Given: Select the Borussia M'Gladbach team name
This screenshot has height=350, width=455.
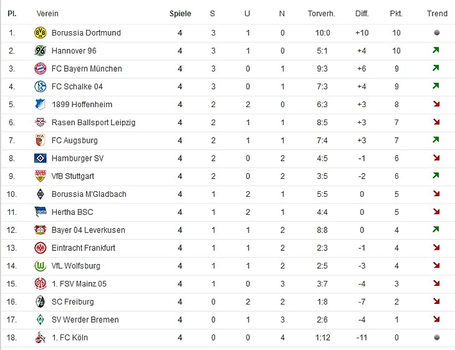Looking at the screenshot, I should pos(89,194).
